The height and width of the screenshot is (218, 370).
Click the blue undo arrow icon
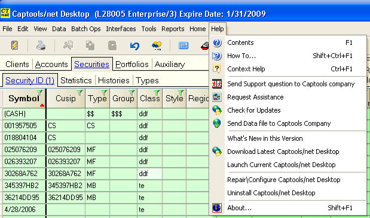click(134, 46)
